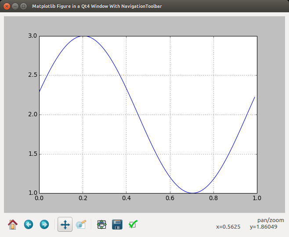Image resolution: width=289 pixels, height=237 pixels.
Task: Click the 0.6 x-axis tick label
Action: coord(170,198)
